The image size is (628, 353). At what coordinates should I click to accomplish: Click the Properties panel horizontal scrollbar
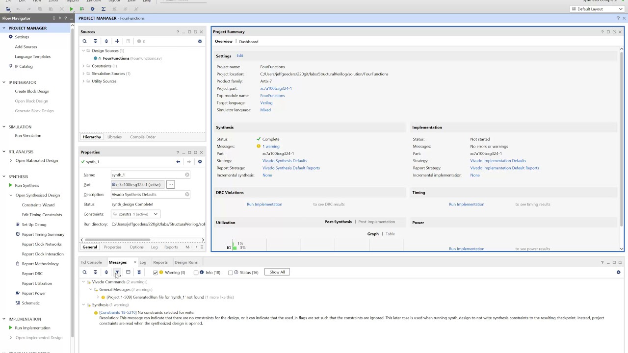(x=117, y=240)
